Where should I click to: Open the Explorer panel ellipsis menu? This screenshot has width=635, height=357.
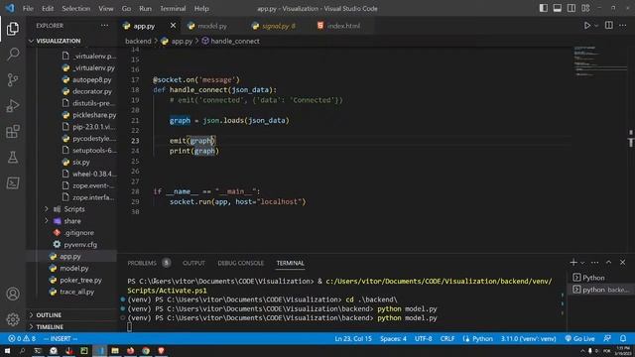(104, 26)
